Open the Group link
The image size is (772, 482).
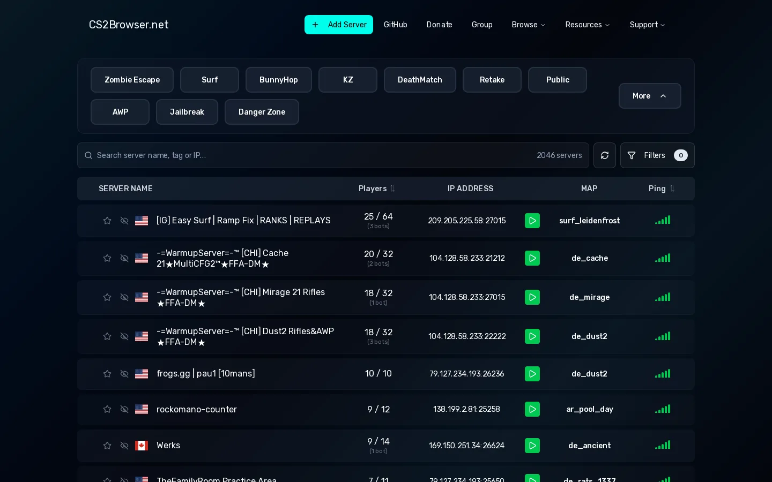coord(482,25)
